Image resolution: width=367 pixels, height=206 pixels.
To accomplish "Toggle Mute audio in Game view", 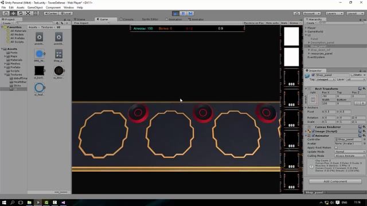I will [x=272, y=23].
